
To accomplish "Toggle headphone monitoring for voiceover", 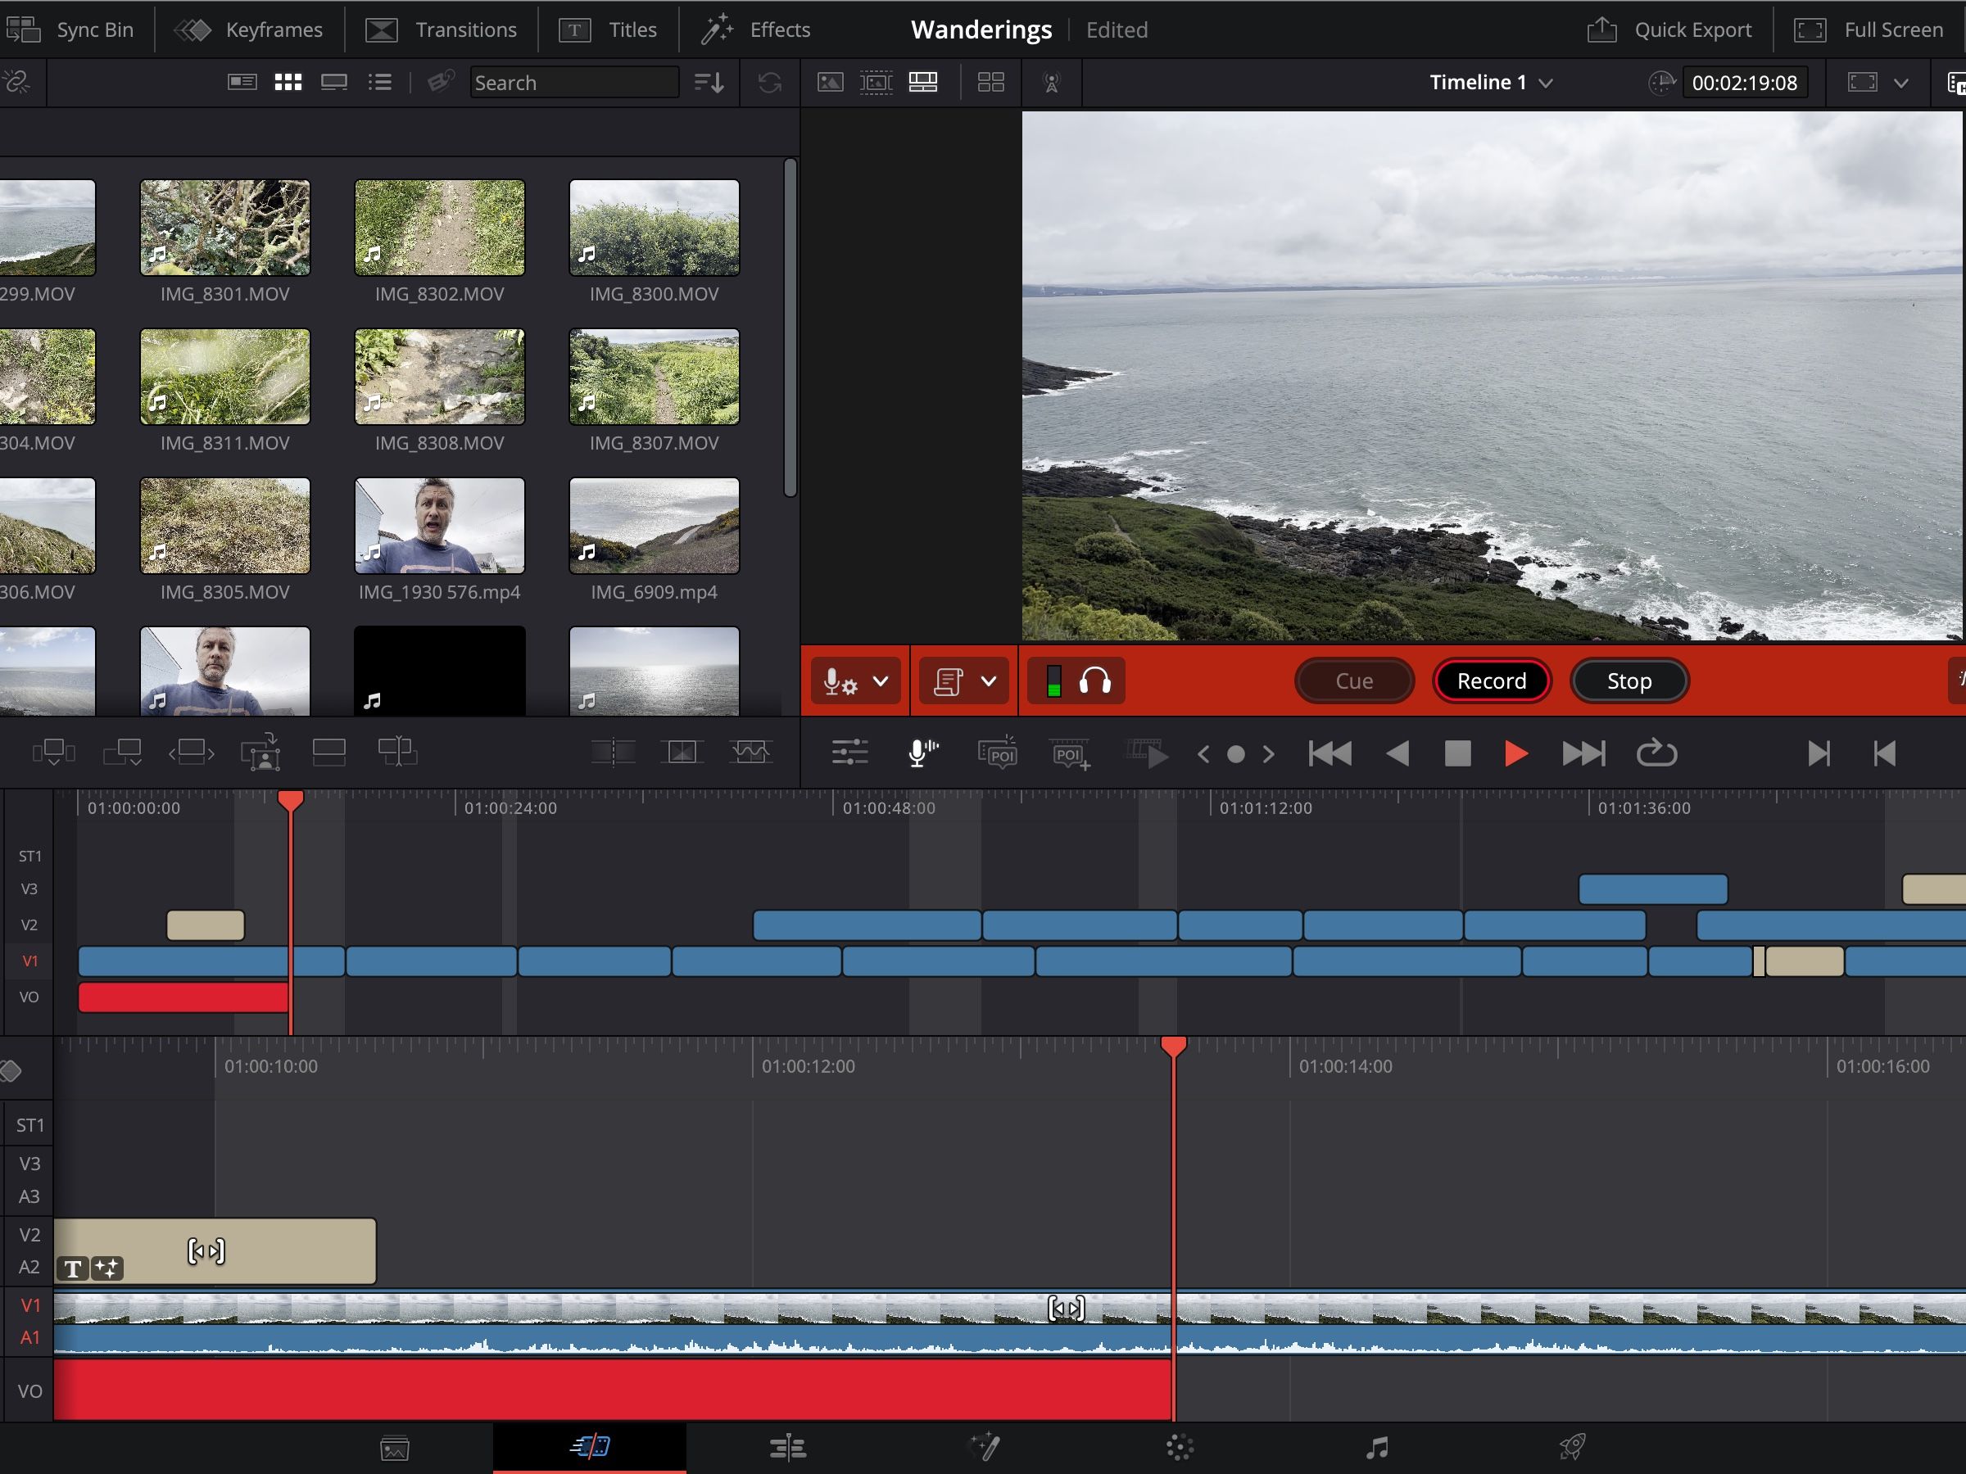I will click(1096, 680).
